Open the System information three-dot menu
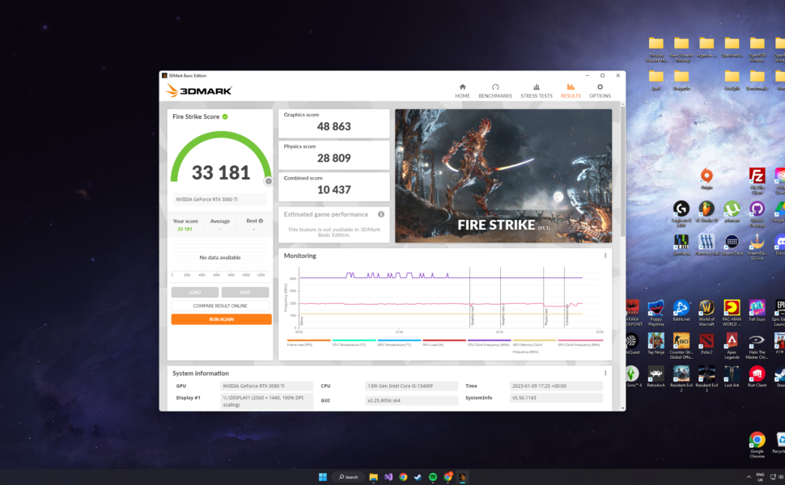This screenshot has width=785, height=485. [605, 373]
